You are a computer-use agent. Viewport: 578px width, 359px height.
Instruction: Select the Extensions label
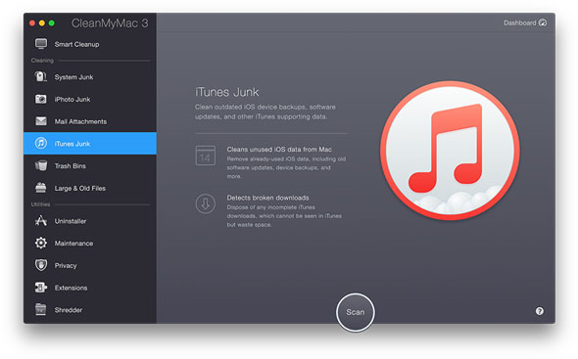pos(71,288)
